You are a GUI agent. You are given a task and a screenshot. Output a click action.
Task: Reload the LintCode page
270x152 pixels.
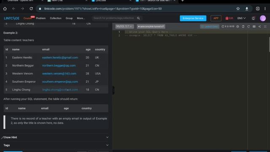click(31, 8)
